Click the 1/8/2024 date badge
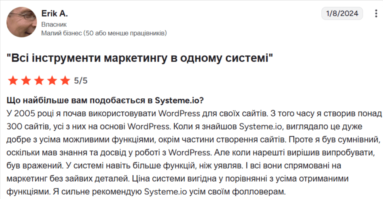This screenshot has width=383, height=199. click(x=342, y=13)
